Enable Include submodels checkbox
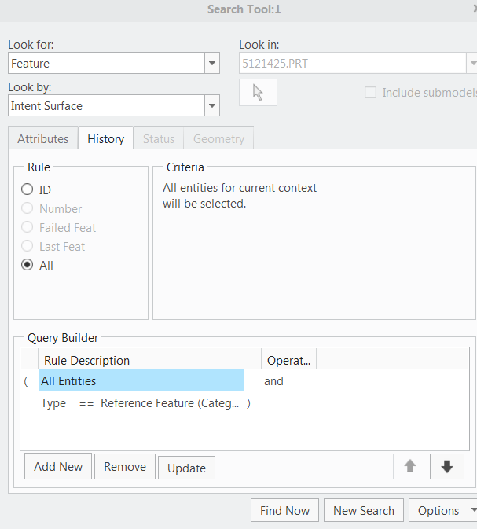This screenshot has width=477, height=529. coord(371,93)
